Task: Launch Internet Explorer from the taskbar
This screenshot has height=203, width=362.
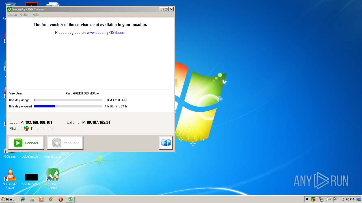Action: 23,199
